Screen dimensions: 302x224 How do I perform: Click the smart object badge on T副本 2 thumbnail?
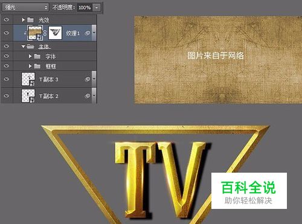pos(33,100)
